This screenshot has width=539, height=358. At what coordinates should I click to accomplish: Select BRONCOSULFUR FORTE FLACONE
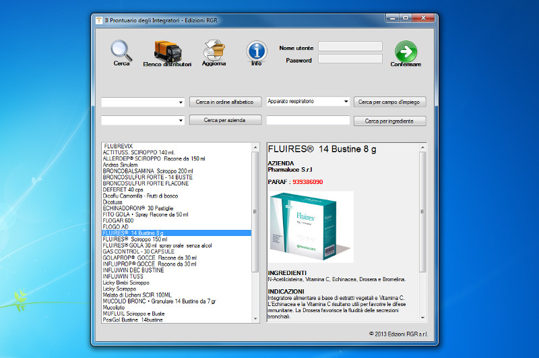177,183
